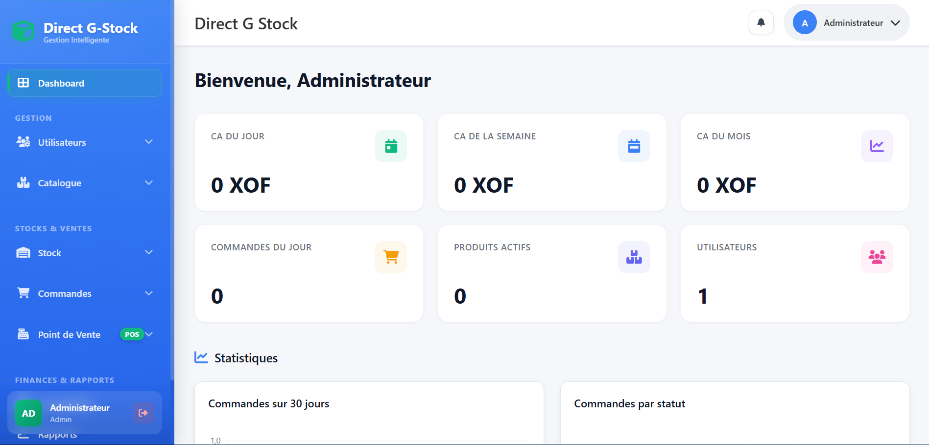The height and width of the screenshot is (445, 929).
Task: Click the green calendar icon on CA du jour
Action: 391,146
